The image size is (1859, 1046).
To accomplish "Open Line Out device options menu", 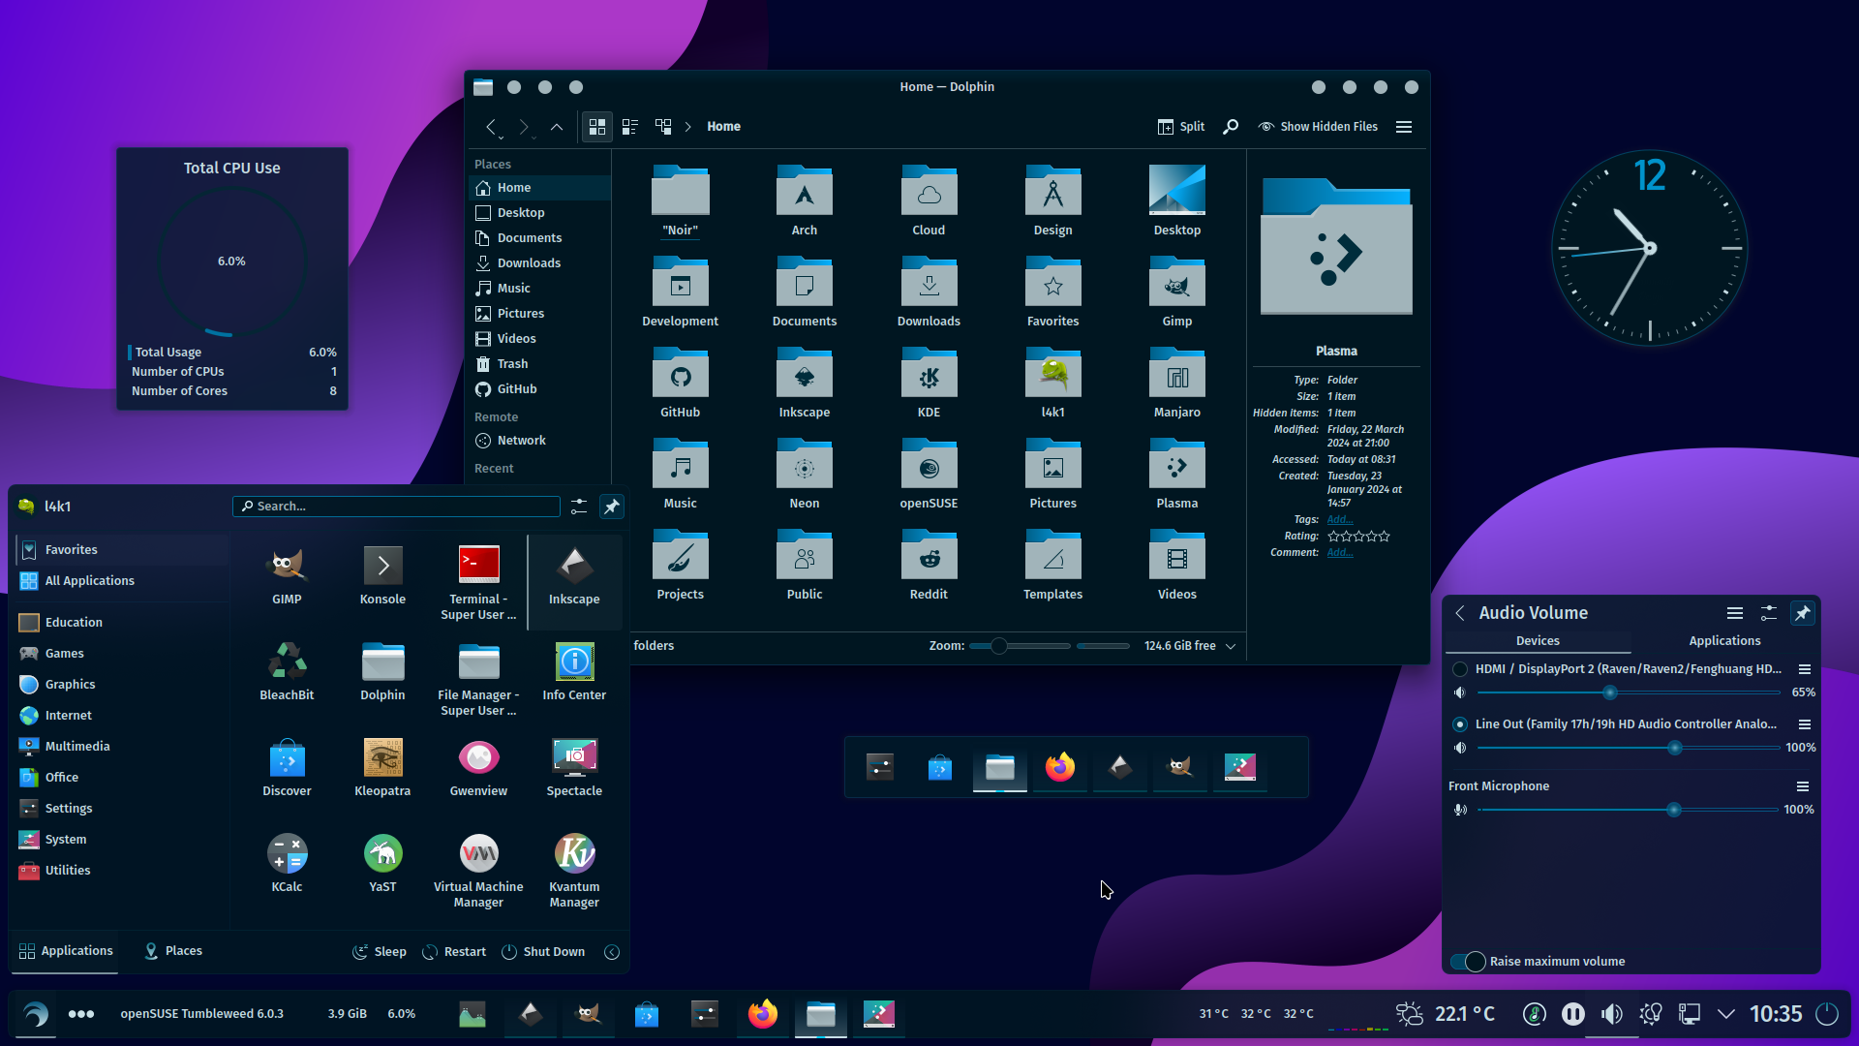I will pos(1805,724).
